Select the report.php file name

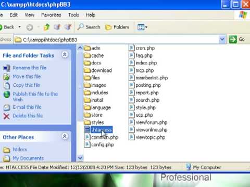click(147, 93)
